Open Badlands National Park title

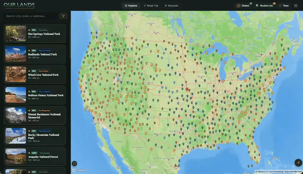42,54
